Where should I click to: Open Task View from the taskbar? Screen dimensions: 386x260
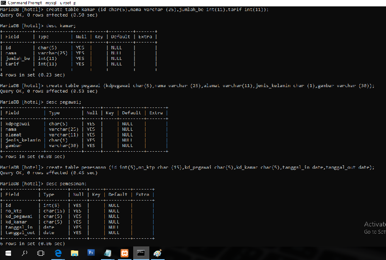41,253
